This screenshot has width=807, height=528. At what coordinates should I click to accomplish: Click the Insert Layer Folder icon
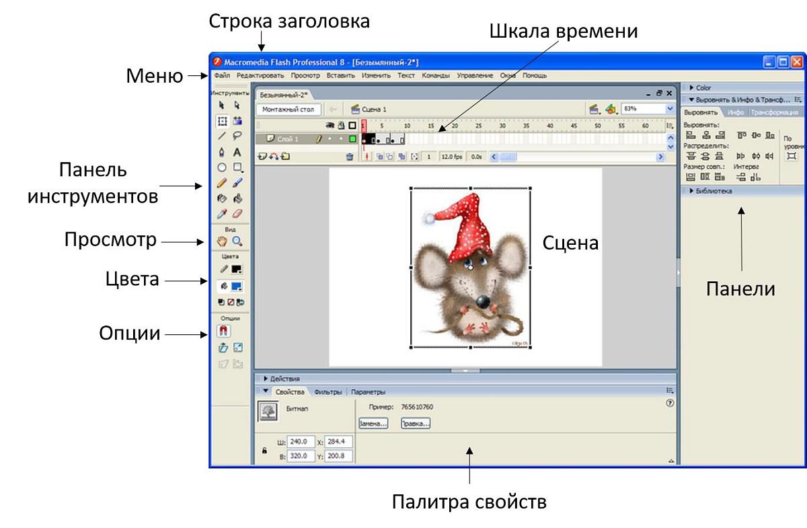click(285, 156)
